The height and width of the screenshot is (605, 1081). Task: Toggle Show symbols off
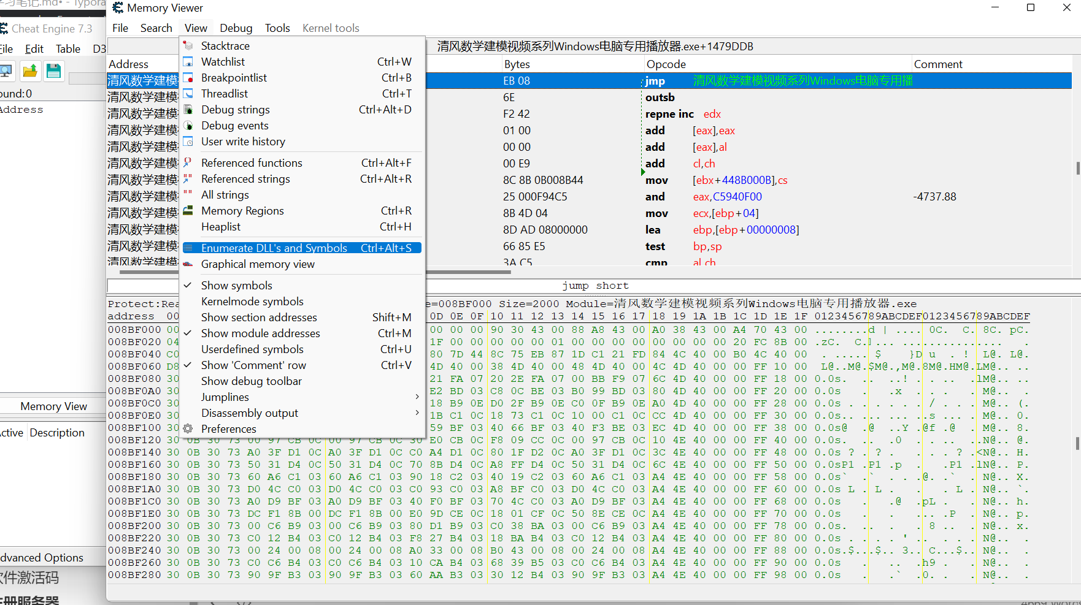coord(236,285)
